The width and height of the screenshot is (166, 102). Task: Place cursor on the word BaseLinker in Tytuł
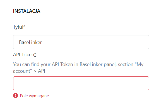click(x=30, y=42)
